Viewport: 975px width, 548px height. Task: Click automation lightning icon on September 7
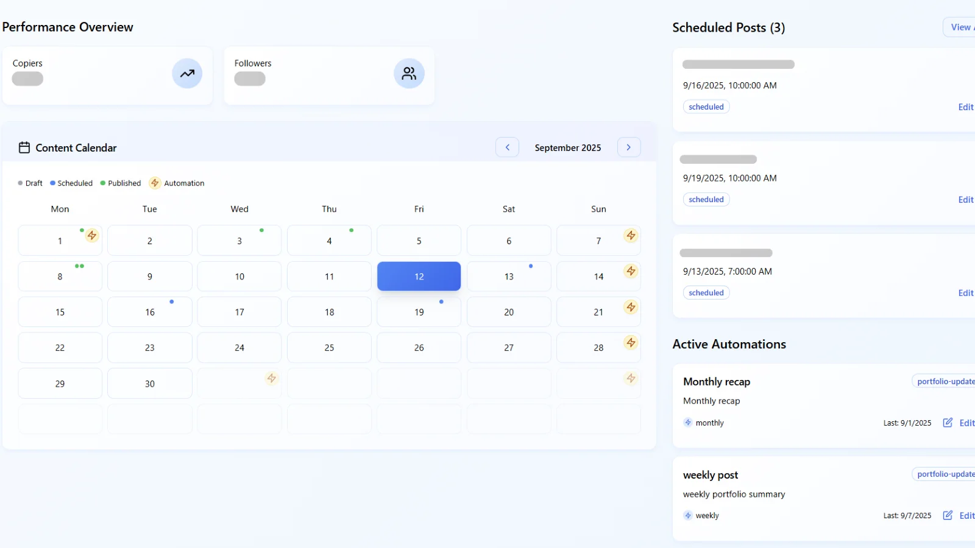click(631, 235)
